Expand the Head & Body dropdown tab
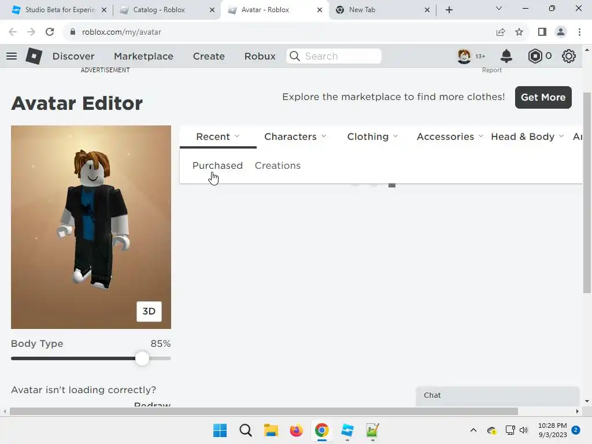The image size is (592, 444). click(527, 136)
